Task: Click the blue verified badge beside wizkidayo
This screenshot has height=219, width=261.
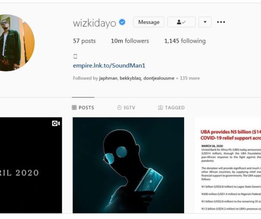Action: tap(122, 22)
